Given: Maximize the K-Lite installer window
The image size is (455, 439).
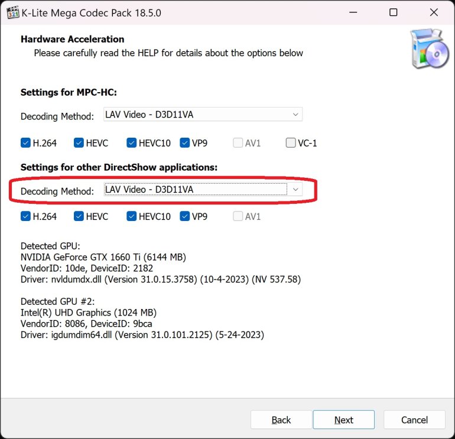Looking at the screenshot, I should pos(393,12).
